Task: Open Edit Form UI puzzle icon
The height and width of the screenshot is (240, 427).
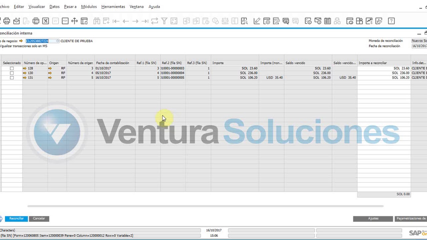Action: [x=276, y=21]
